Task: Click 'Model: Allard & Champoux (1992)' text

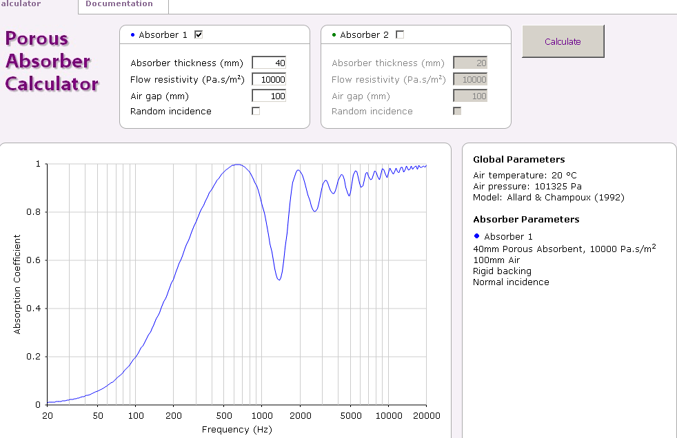Action: pos(549,198)
